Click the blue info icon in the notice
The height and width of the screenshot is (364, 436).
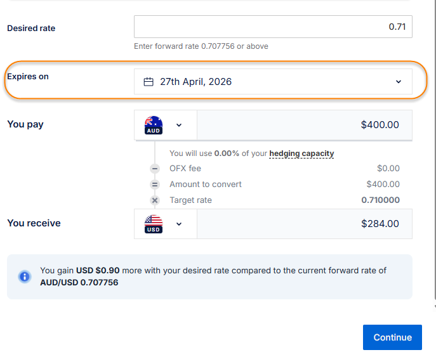point(25,276)
